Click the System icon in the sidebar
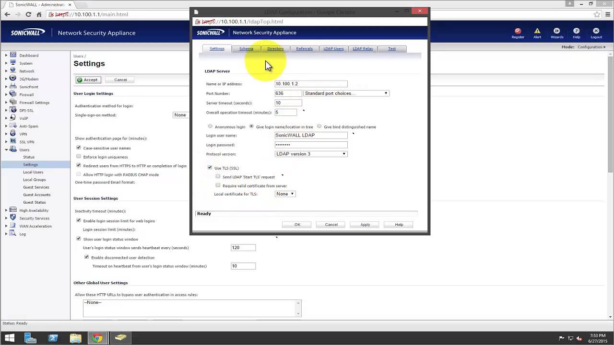Screen dimensions: 614x345 click(13, 63)
